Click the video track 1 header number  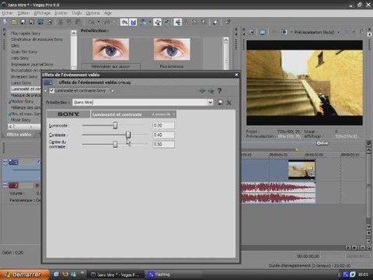13,163
